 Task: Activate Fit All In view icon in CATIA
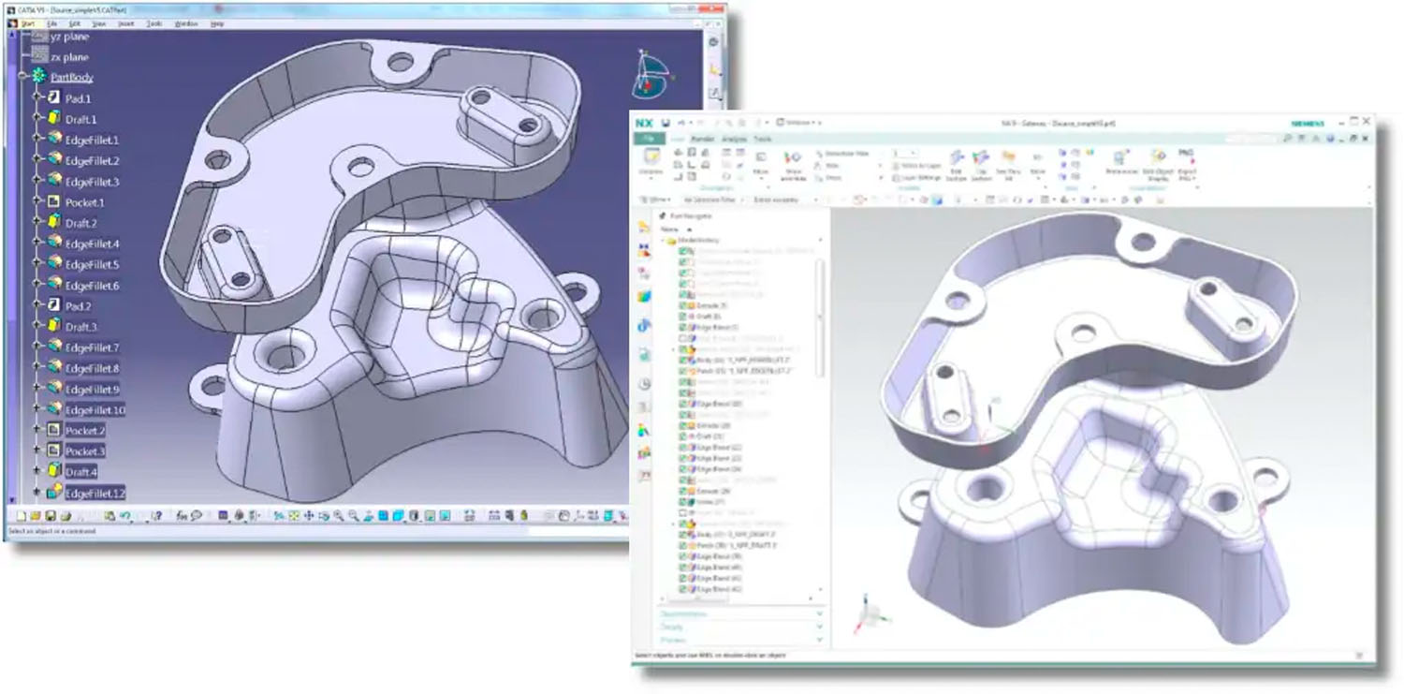coord(294,516)
